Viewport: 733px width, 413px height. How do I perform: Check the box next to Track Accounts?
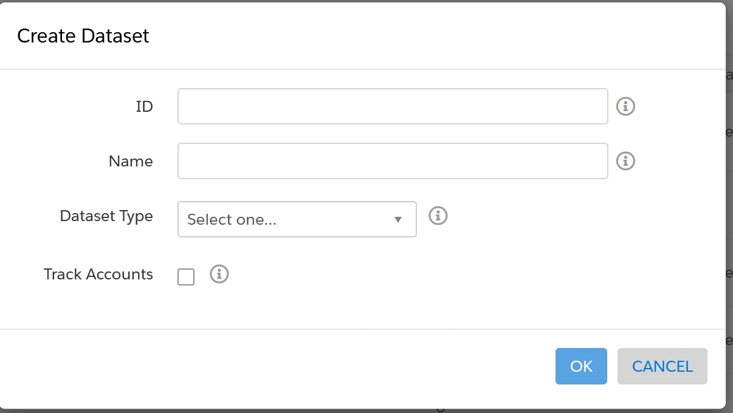pos(185,276)
